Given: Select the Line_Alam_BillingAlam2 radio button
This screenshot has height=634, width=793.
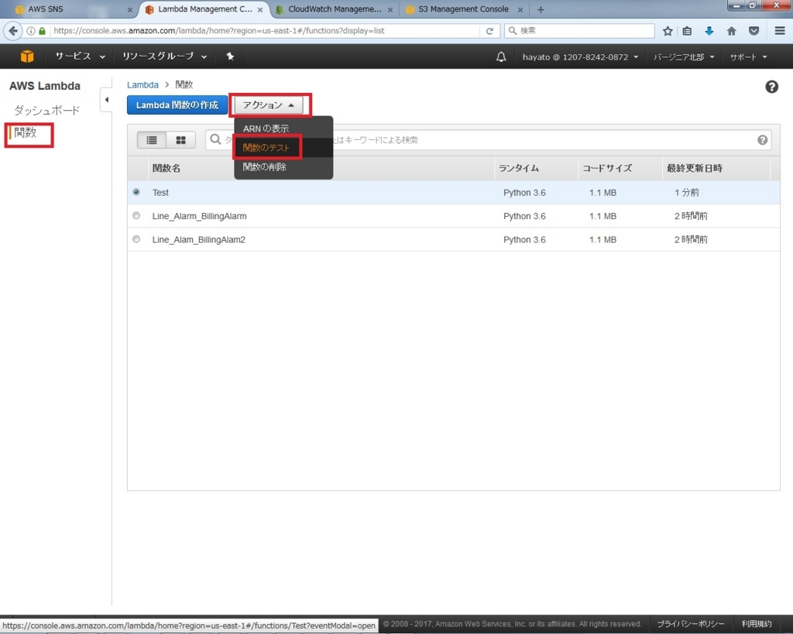Looking at the screenshot, I should [x=136, y=239].
